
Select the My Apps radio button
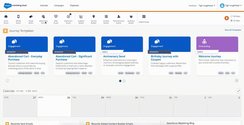coord(231,16)
